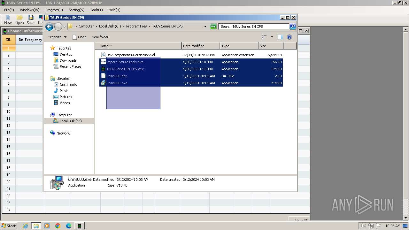Click the Open folder icon in CPS toolbar
The width and height of the screenshot is (409, 230).
[19, 20]
